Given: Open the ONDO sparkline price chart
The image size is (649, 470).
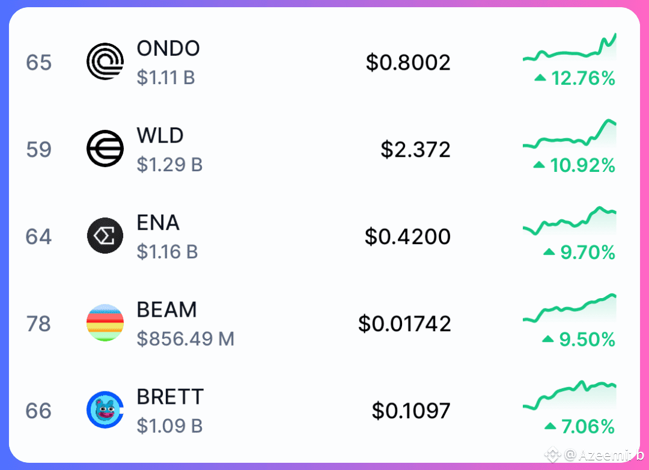Looking at the screenshot, I should pos(570,47).
